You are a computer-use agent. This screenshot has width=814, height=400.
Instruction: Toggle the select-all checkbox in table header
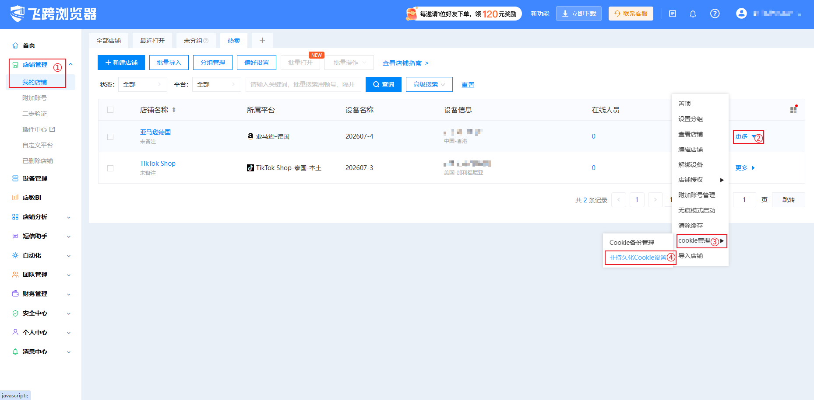(110, 110)
